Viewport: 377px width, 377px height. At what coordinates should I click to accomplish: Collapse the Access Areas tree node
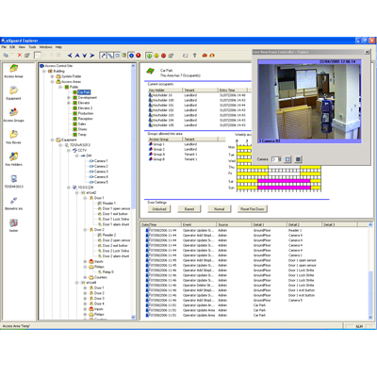coord(52,82)
